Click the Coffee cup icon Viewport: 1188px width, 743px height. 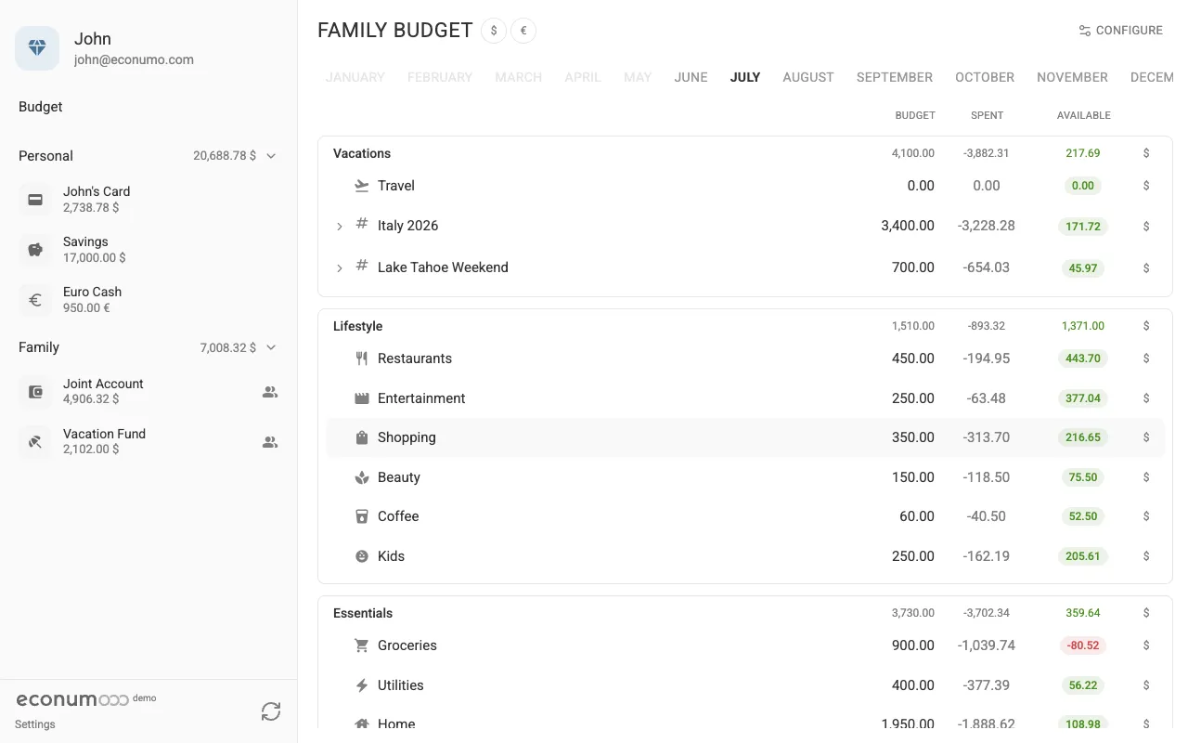pos(362,516)
